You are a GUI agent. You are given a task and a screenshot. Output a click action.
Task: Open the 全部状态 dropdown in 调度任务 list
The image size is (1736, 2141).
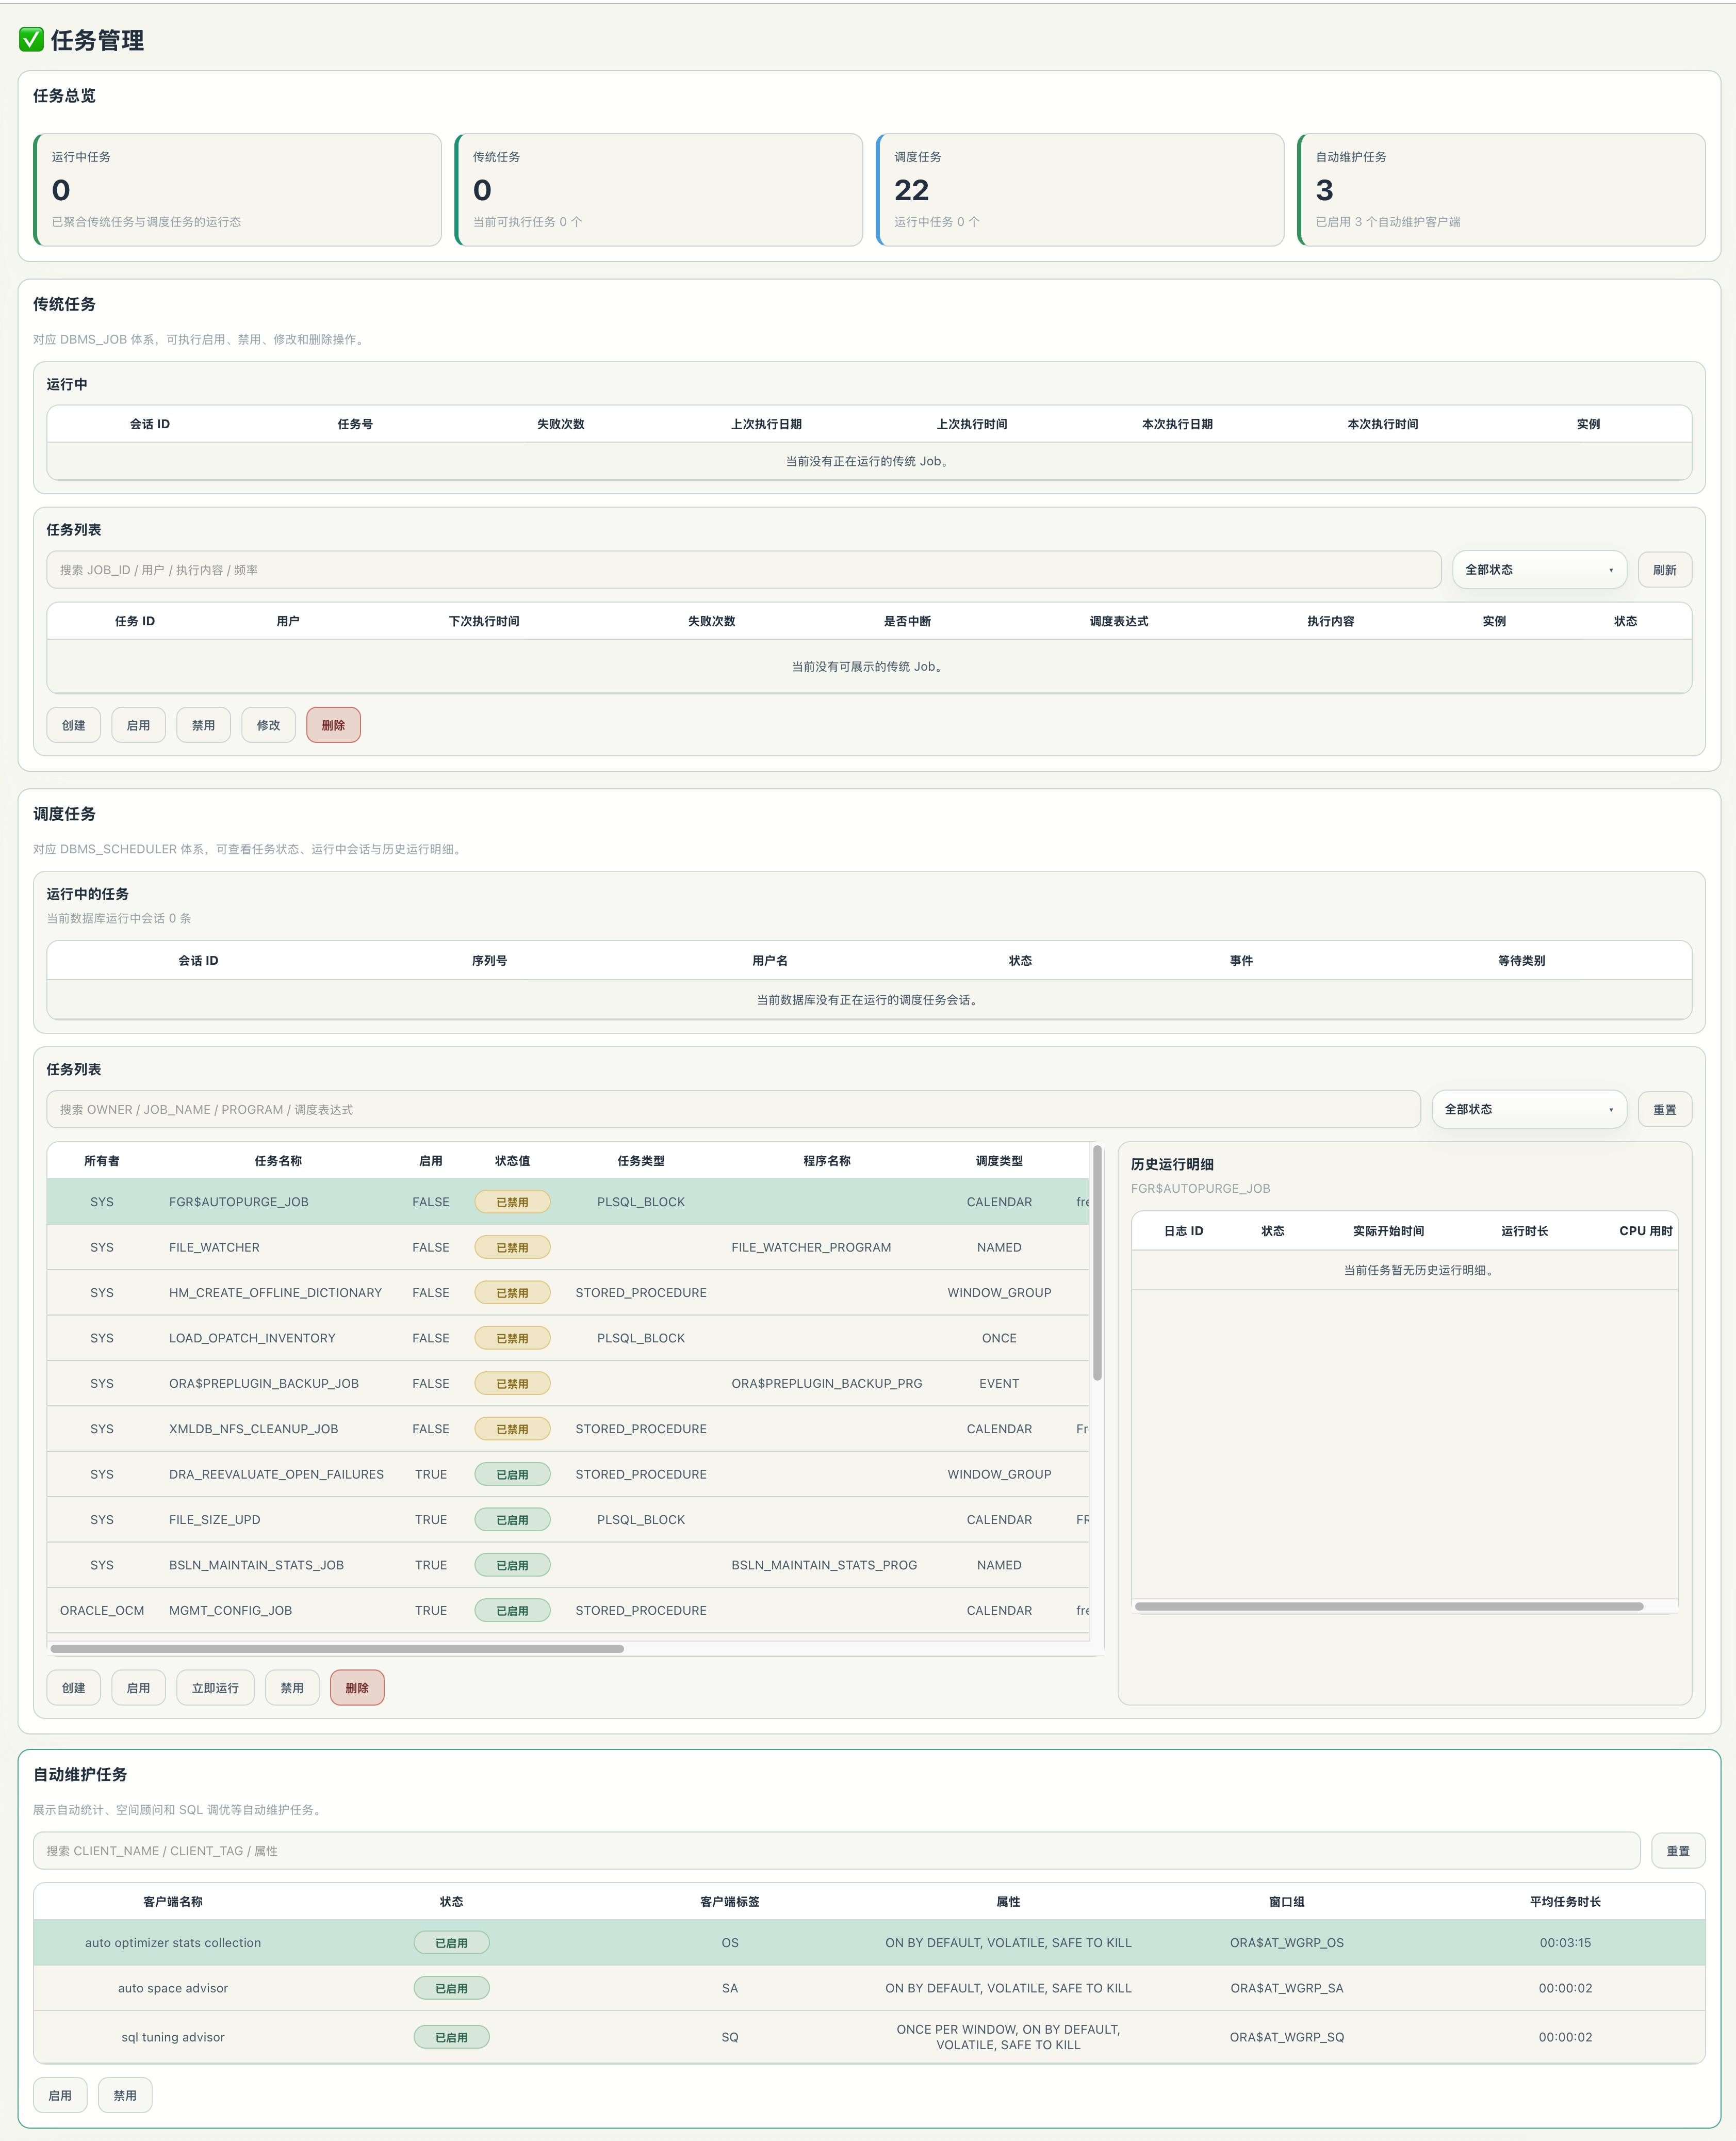point(1529,1110)
